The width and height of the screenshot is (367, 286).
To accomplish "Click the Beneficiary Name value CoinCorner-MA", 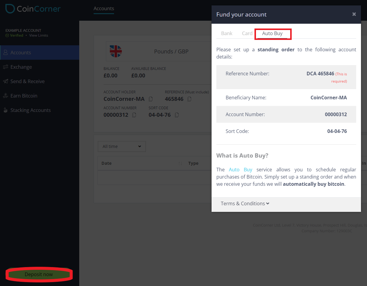I will 329,98.
